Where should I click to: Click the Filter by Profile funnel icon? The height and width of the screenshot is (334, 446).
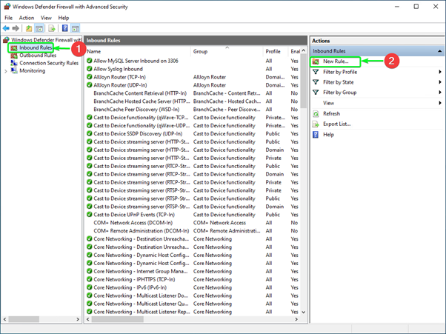(x=316, y=72)
